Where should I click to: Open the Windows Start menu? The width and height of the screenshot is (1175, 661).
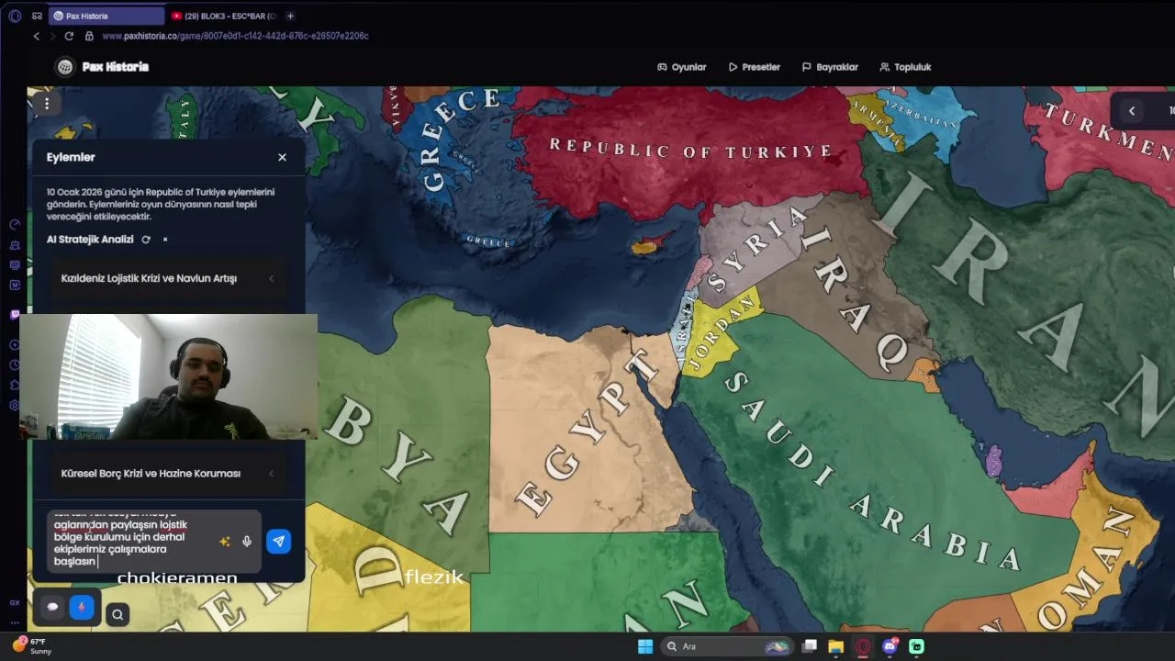(x=645, y=646)
